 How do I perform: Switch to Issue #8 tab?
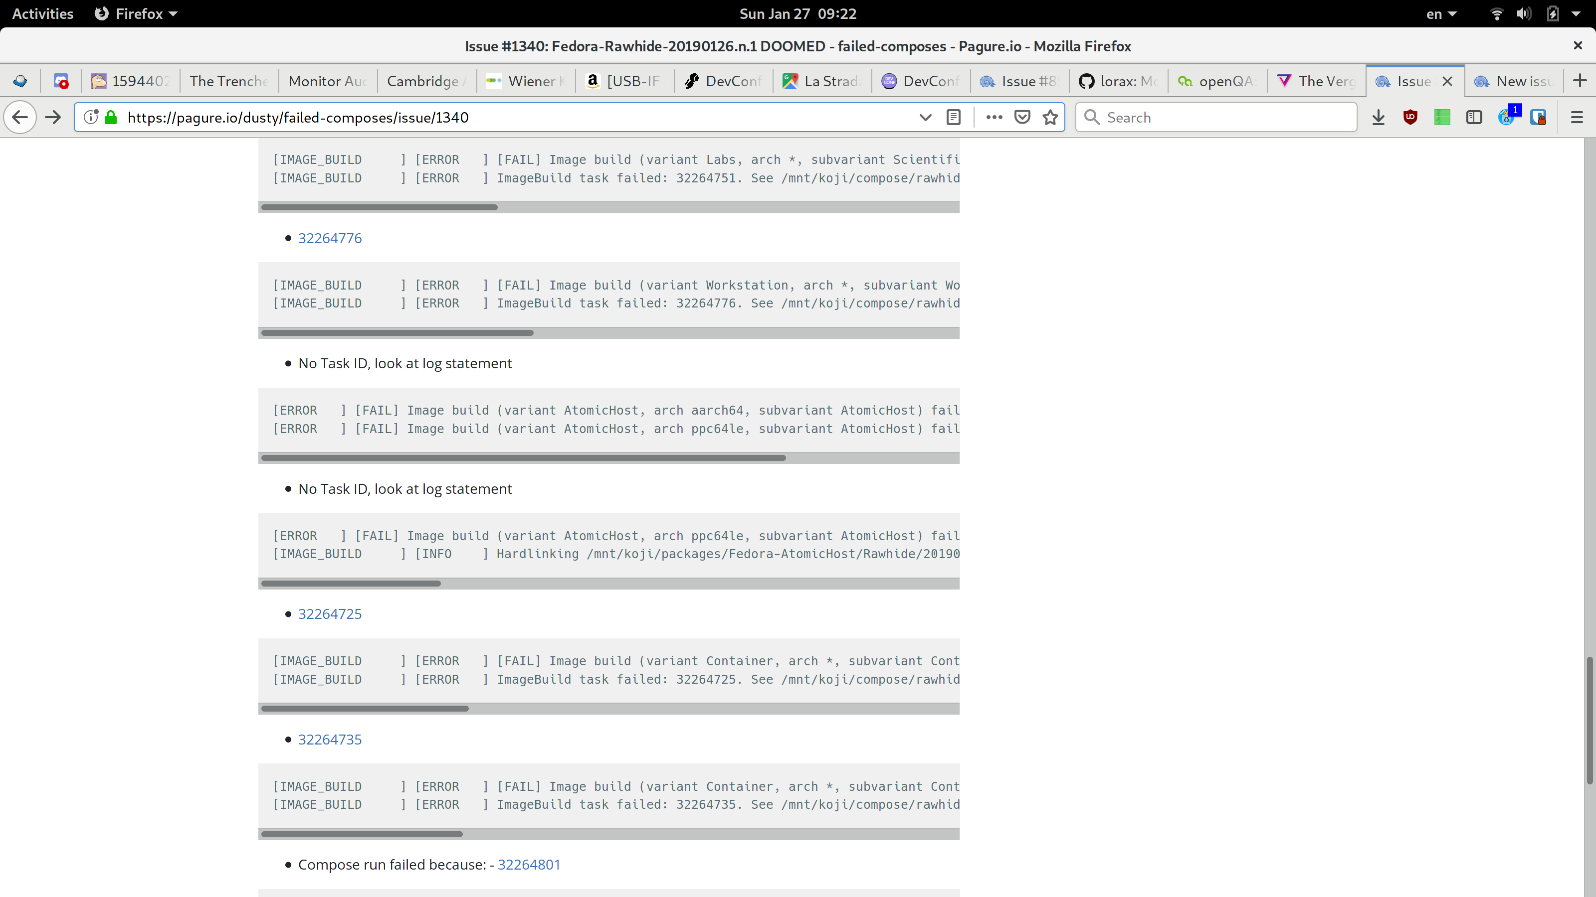tap(1020, 81)
